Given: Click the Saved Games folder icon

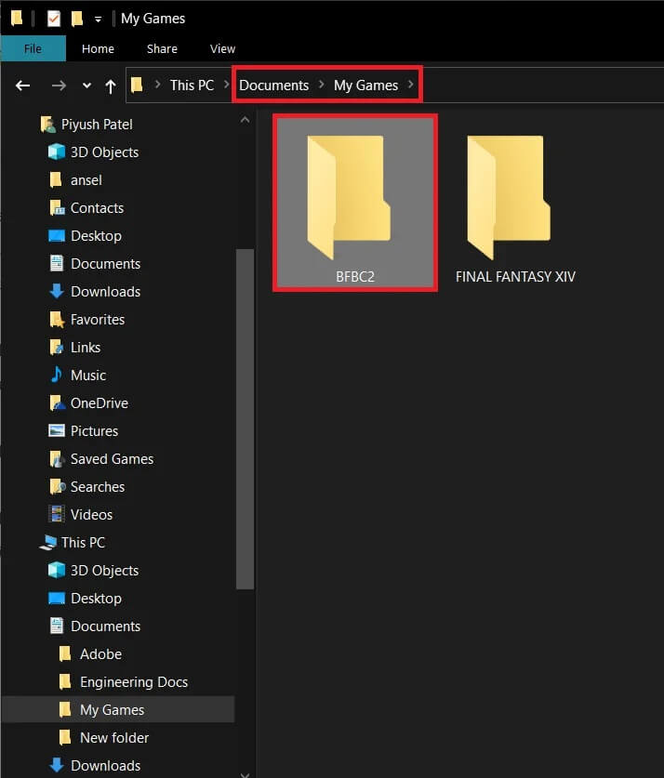Looking at the screenshot, I should (x=57, y=459).
